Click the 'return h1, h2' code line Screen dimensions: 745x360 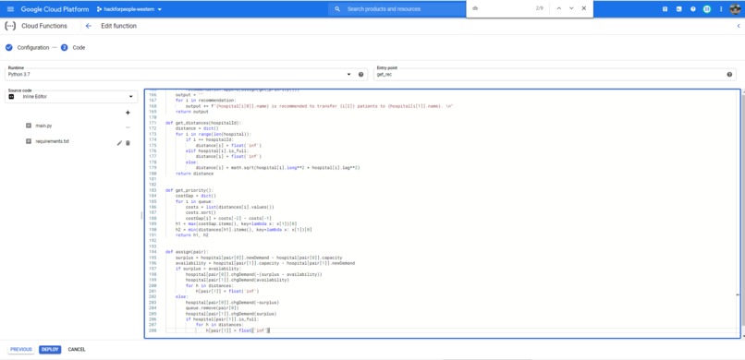tap(192, 235)
